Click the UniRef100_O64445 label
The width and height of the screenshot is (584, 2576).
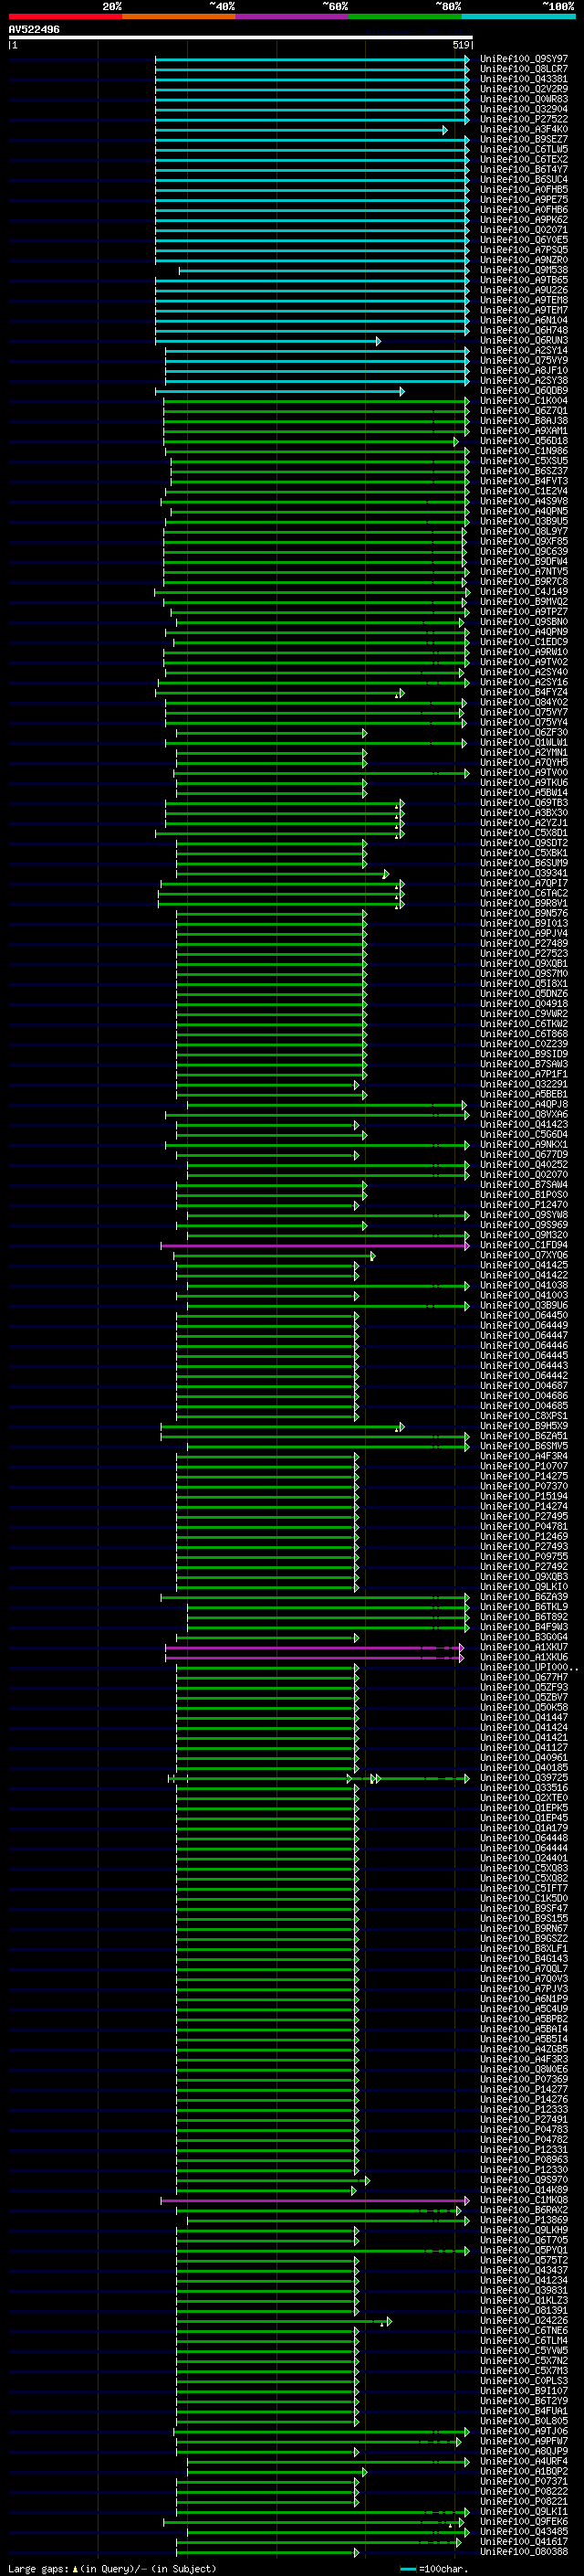(x=523, y=1356)
